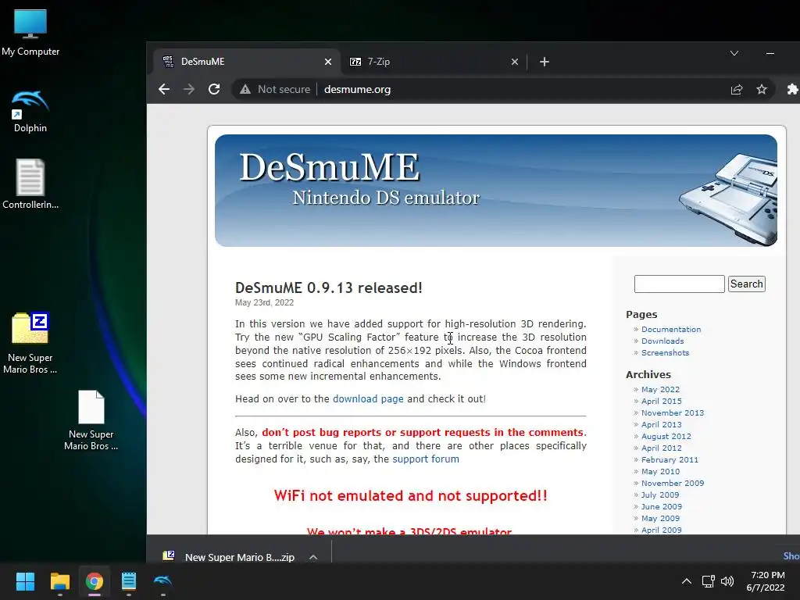Open network status tray icon
Image resolution: width=800 pixels, height=600 pixels.
(708, 581)
